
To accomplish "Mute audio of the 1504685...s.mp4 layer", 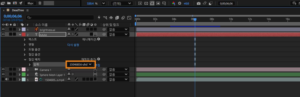I will pos(7,79).
